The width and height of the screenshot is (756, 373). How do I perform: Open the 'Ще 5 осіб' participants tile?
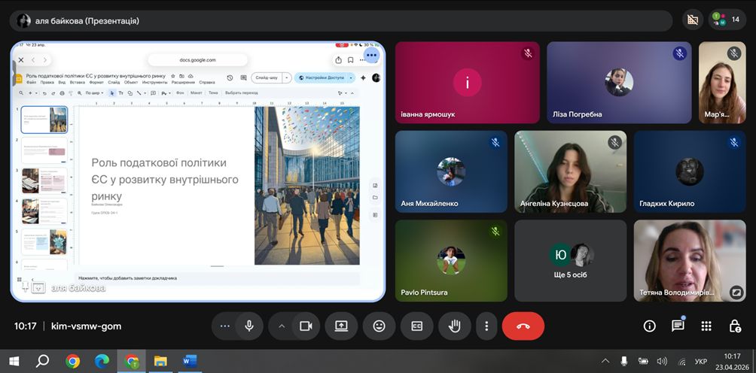pyautogui.click(x=570, y=260)
